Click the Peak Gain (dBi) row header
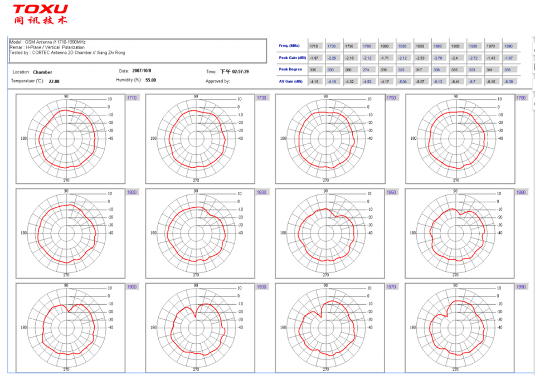The image size is (535, 375). 293,57
